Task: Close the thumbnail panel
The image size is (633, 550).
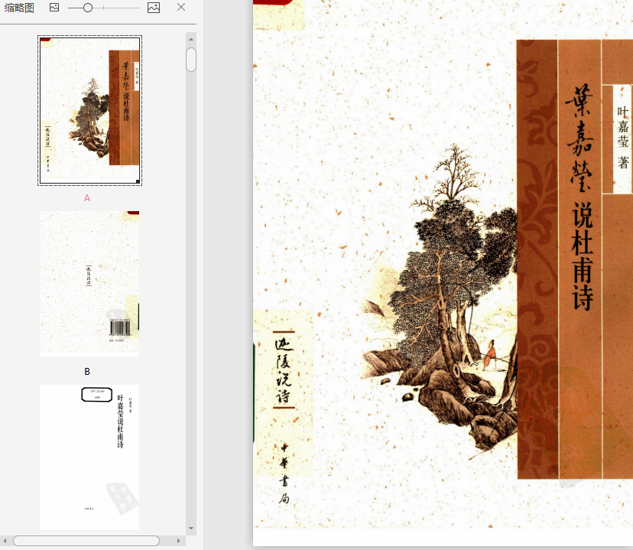Action: click(181, 7)
